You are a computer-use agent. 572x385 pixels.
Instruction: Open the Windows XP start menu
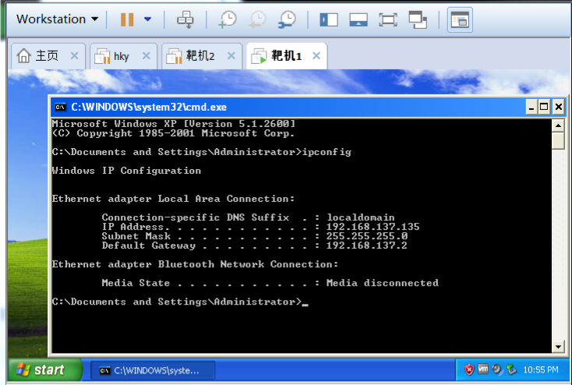46,370
